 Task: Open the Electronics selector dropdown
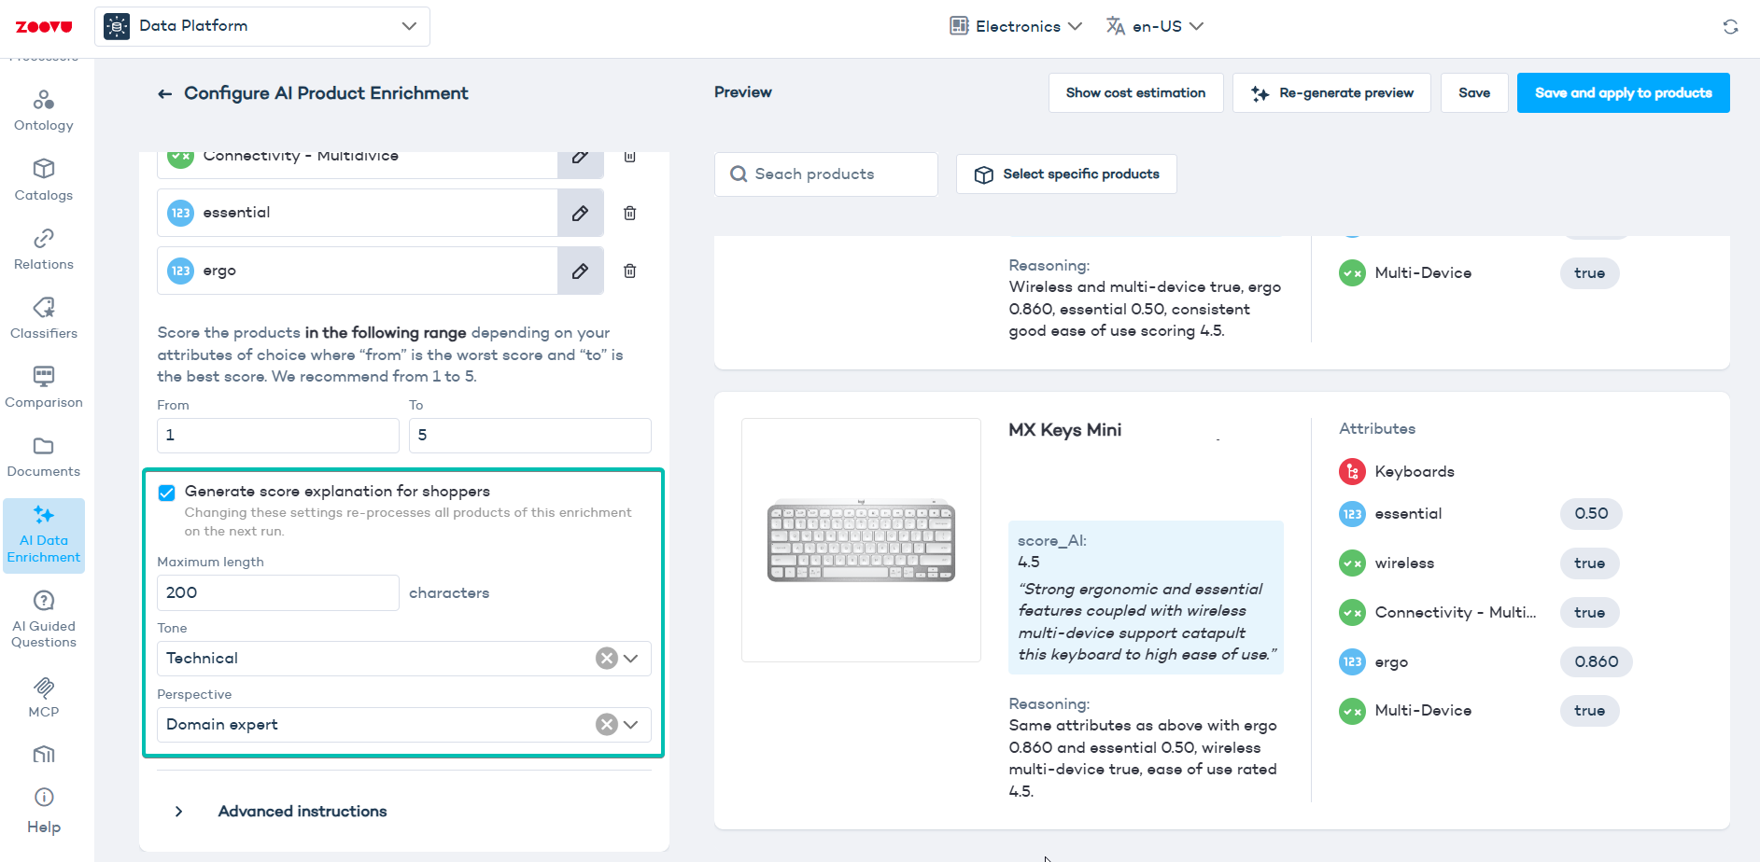pyautogui.click(x=1016, y=26)
